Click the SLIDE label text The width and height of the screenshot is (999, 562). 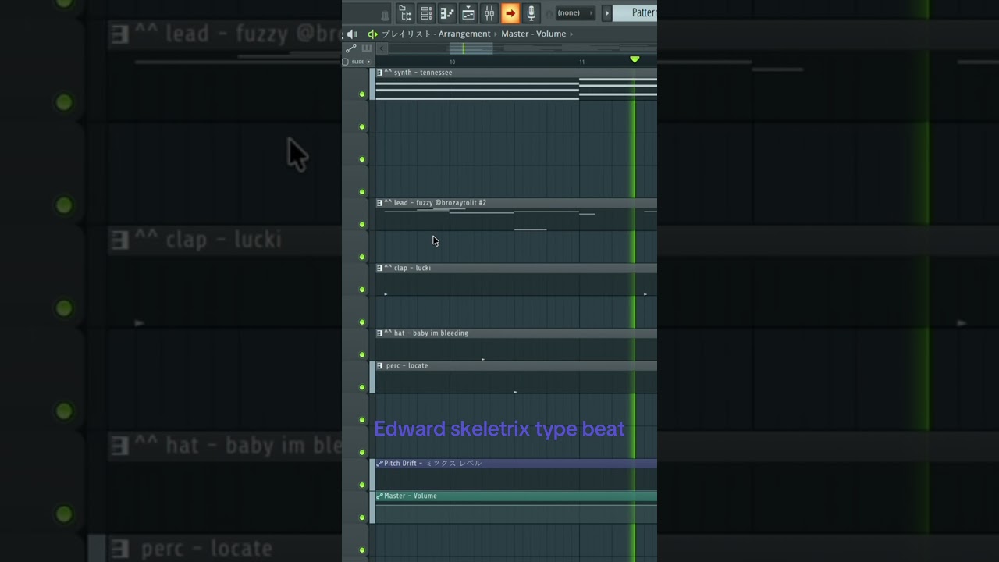coord(357,62)
